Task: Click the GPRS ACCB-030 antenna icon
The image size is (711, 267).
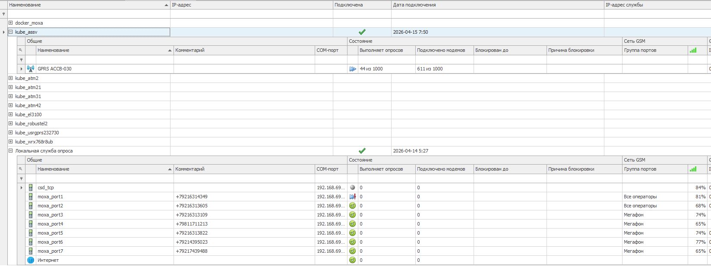Action: pyautogui.click(x=30, y=69)
